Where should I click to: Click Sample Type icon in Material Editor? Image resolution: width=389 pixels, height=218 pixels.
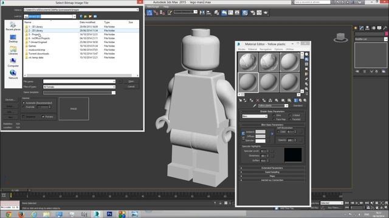306,54
